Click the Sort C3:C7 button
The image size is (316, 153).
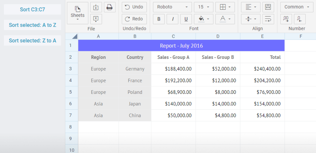(32, 9)
